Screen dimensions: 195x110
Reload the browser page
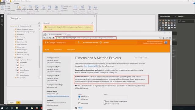click(x=50, y=38)
